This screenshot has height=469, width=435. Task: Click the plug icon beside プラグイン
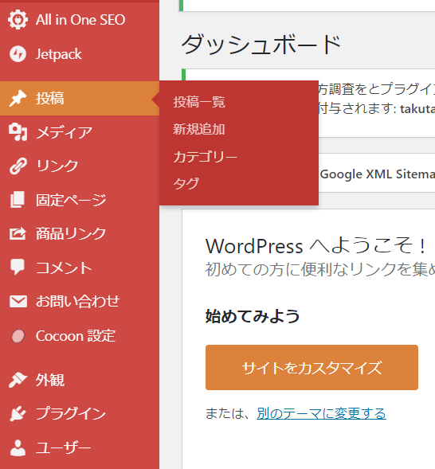(x=18, y=414)
